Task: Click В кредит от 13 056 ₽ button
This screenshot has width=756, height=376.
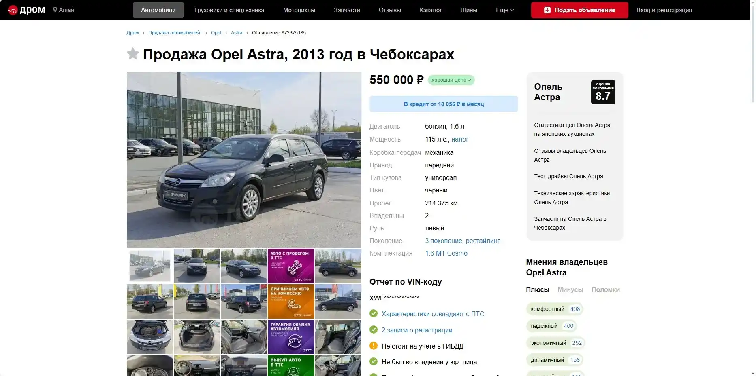Action: coord(444,104)
